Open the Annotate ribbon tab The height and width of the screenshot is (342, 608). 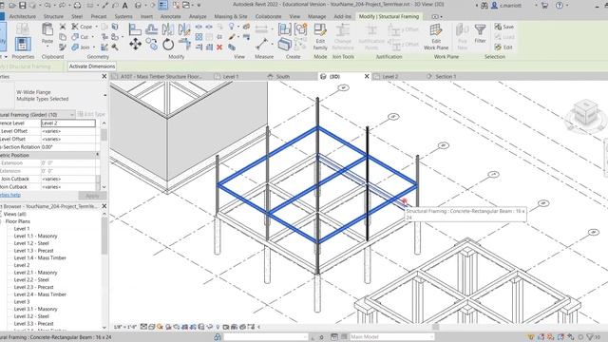point(171,17)
